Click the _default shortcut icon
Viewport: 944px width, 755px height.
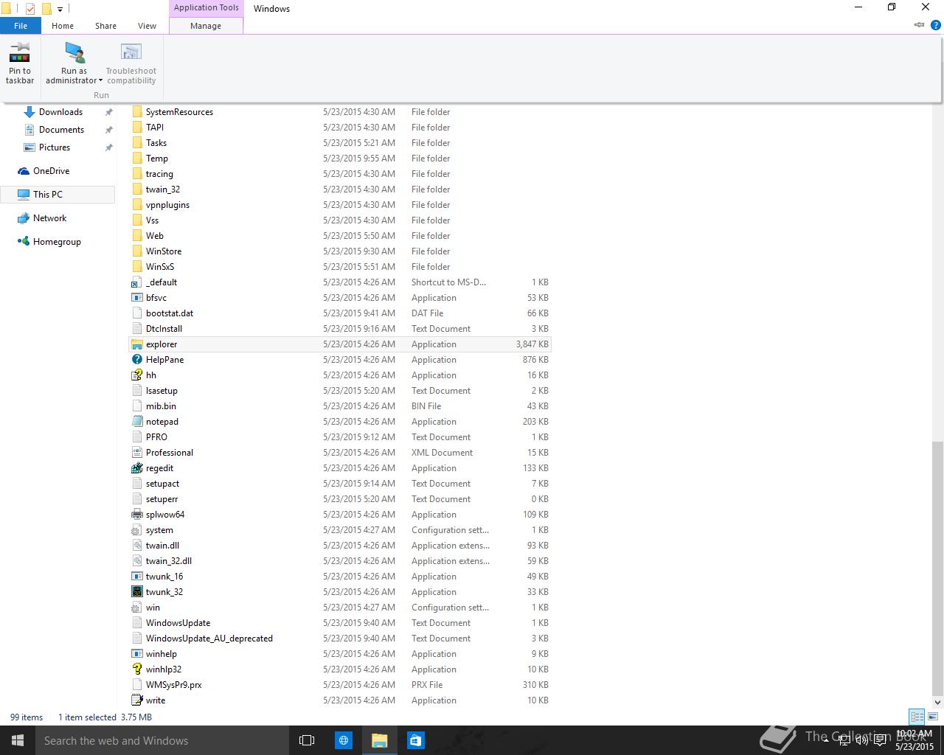click(x=136, y=282)
